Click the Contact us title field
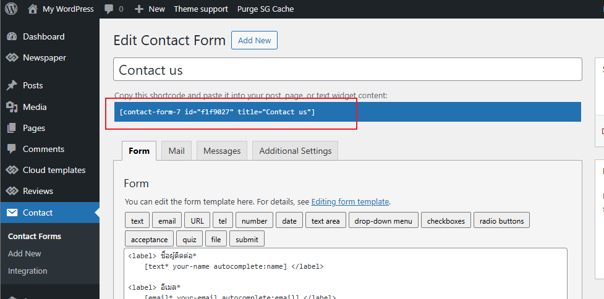The image size is (604, 299). 347,70
